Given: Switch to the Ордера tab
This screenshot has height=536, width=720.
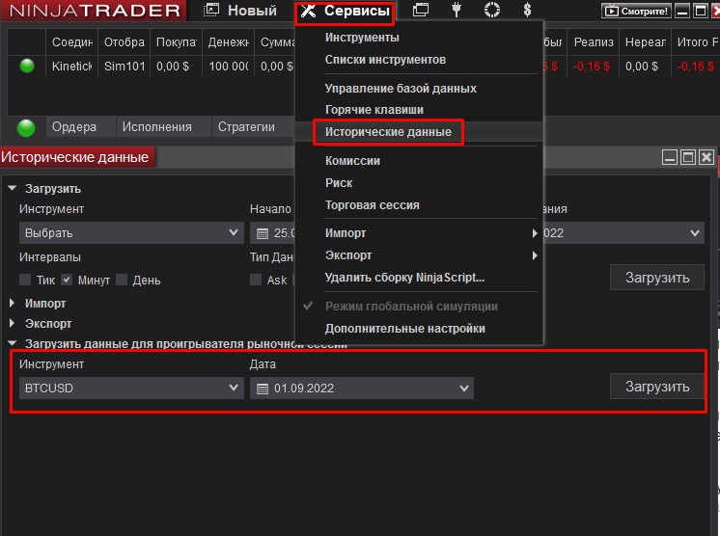Looking at the screenshot, I should pyautogui.click(x=80, y=127).
